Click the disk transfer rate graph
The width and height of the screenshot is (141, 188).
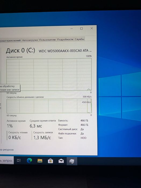click(49, 106)
